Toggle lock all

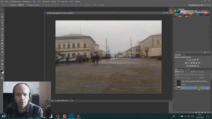tap(189, 78)
